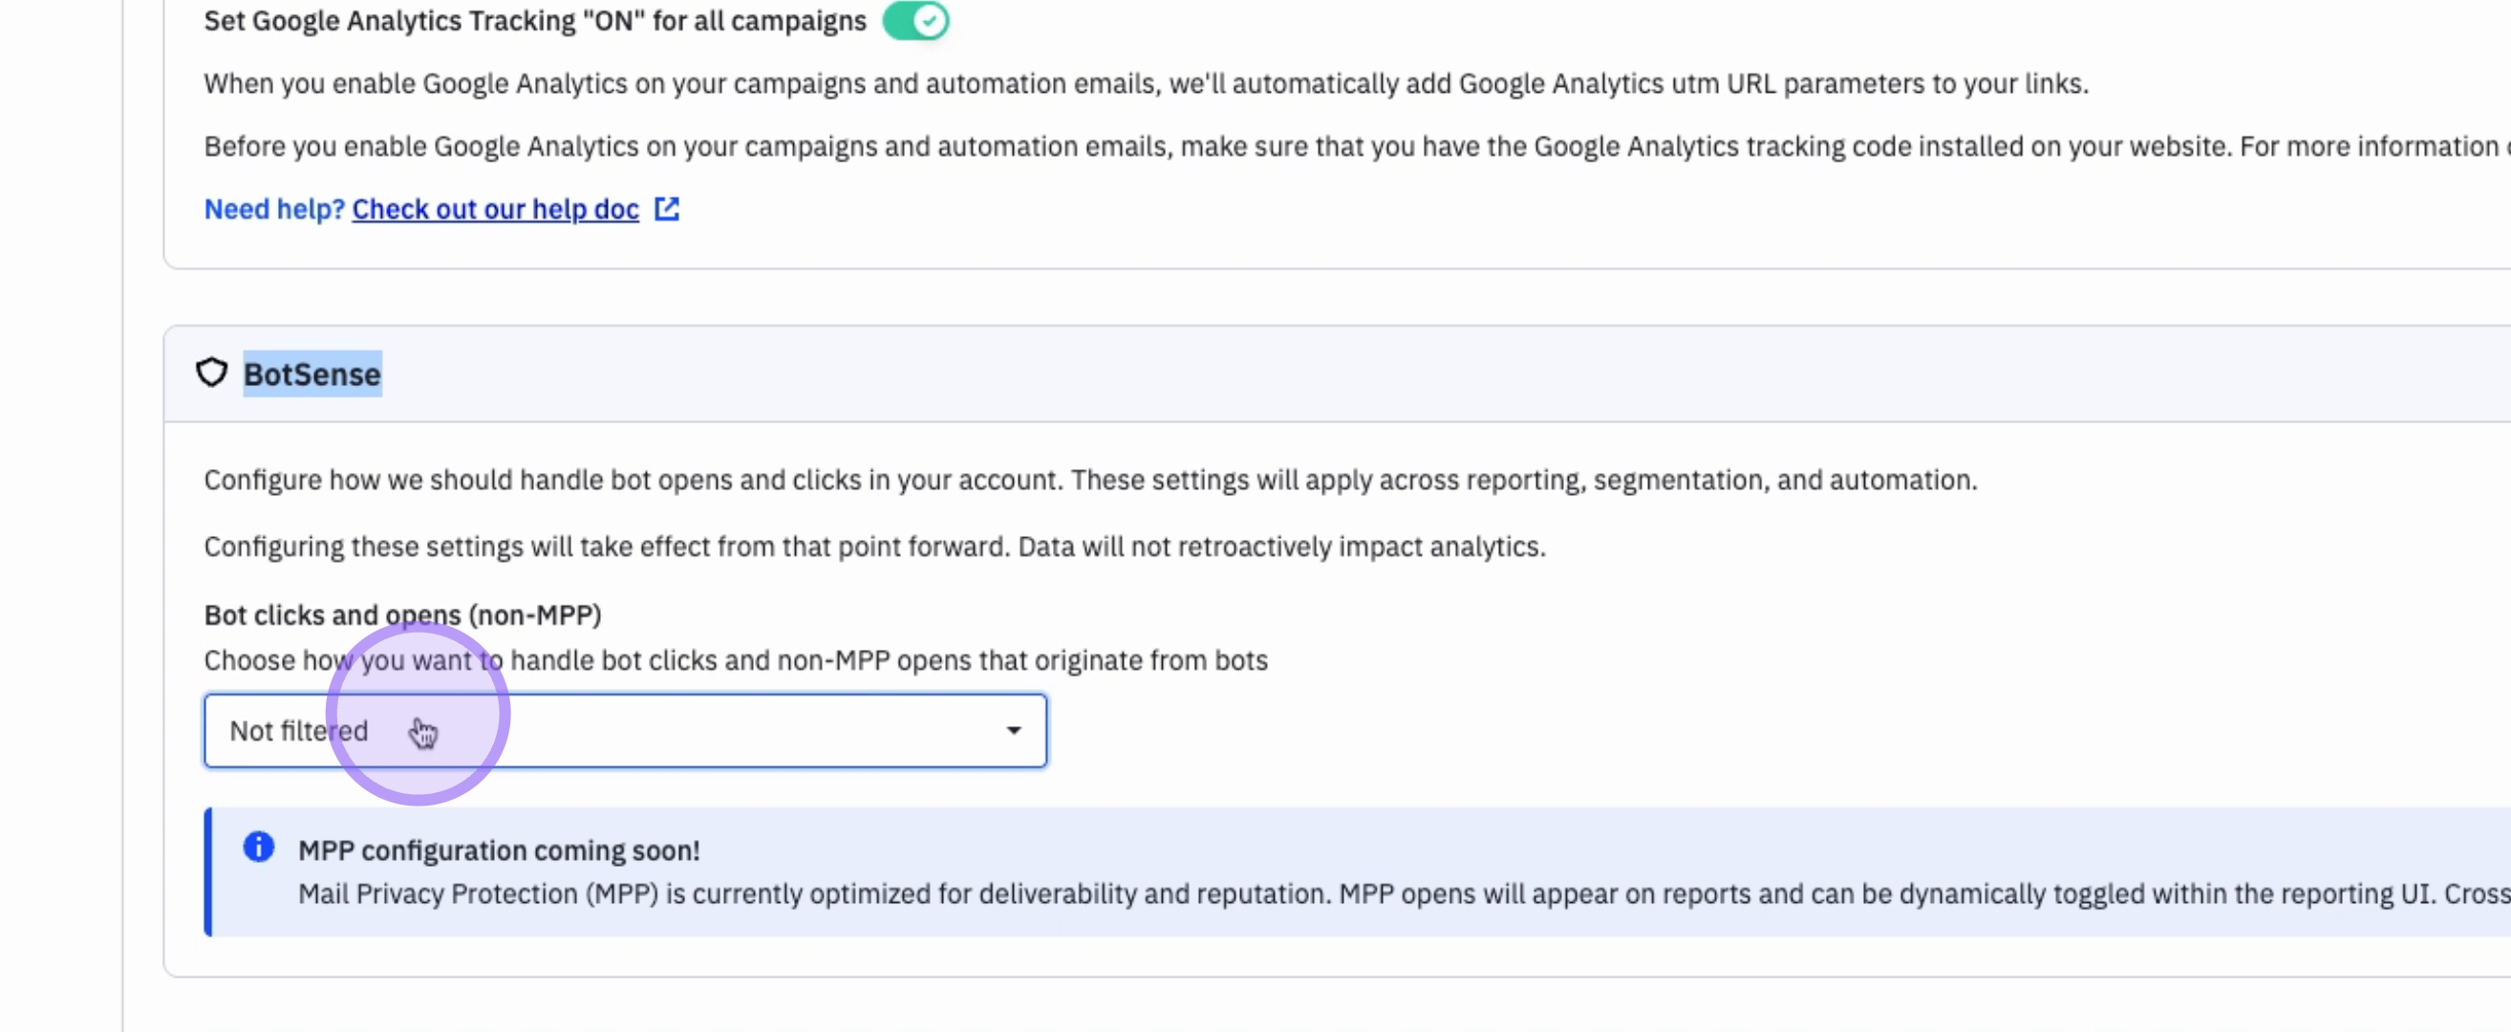Click the 'MPP configuration coming soon!' title
The height and width of the screenshot is (1032, 2511).
[498, 849]
